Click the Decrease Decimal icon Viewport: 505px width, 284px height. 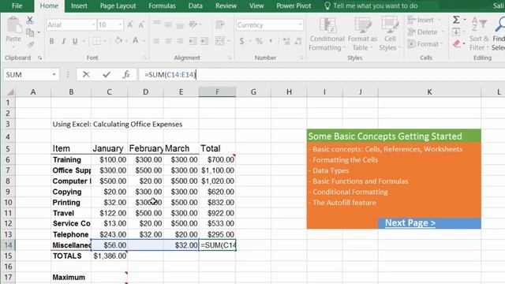[x=298, y=41]
